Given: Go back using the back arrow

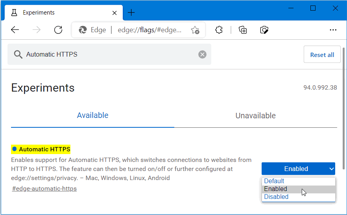Looking at the screenshot, I should click(x=15, y=29).
